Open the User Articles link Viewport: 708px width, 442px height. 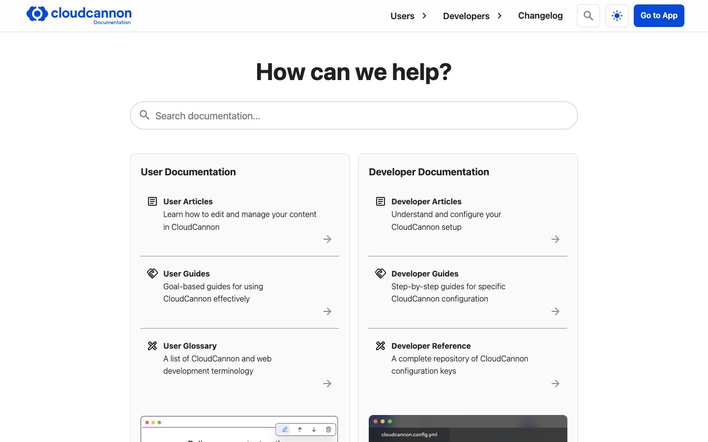(x=188, y=201)
